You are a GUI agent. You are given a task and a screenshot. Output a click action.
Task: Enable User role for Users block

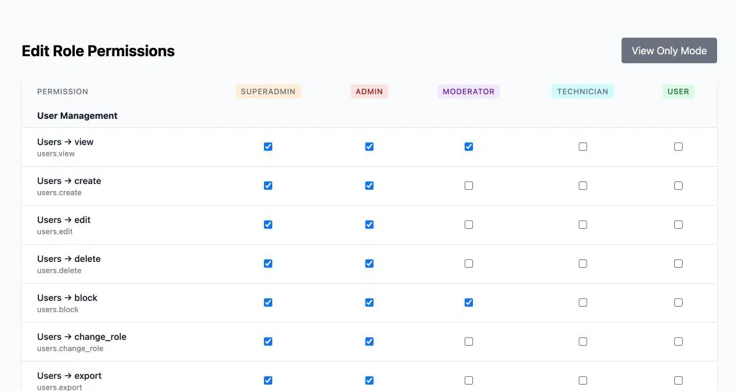pyautogui.click(x=678, y=302)
